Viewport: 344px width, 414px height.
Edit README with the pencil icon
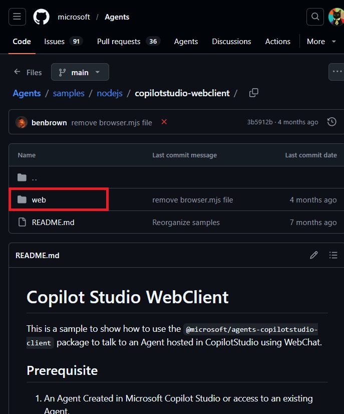pyautogui.click(x=314, y=256)
